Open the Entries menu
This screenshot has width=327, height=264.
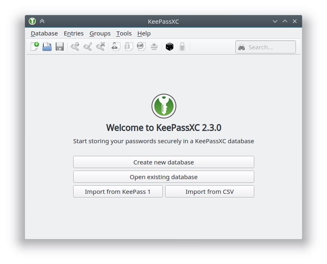[74, 33]
